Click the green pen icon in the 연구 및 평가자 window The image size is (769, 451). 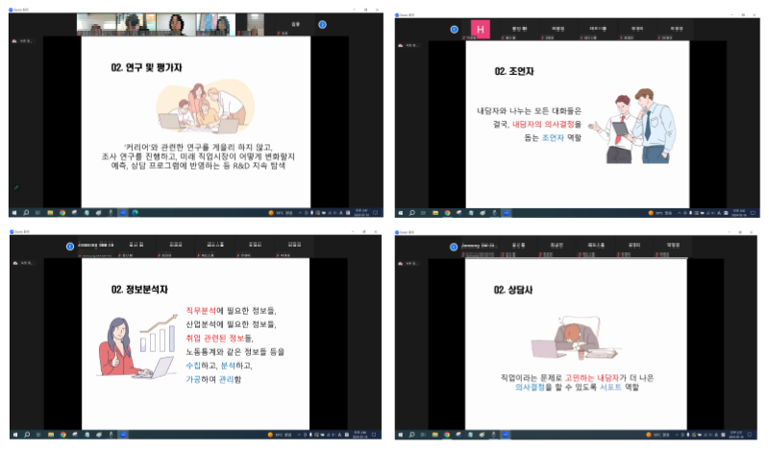coord(15,187)
